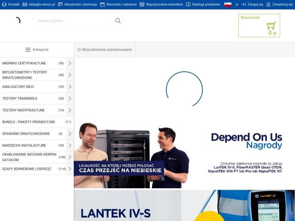This screenshot has height=221, width=295.
Task: Click the Warsztaty calendar icon
Action: click(x=102, y=4)
